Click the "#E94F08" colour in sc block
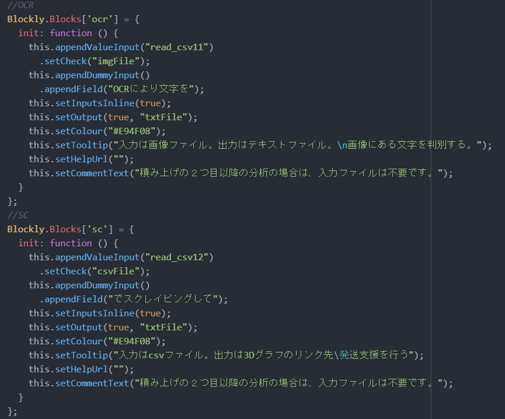Viewport: 505px width, 419px height. [x=134, y=341]
